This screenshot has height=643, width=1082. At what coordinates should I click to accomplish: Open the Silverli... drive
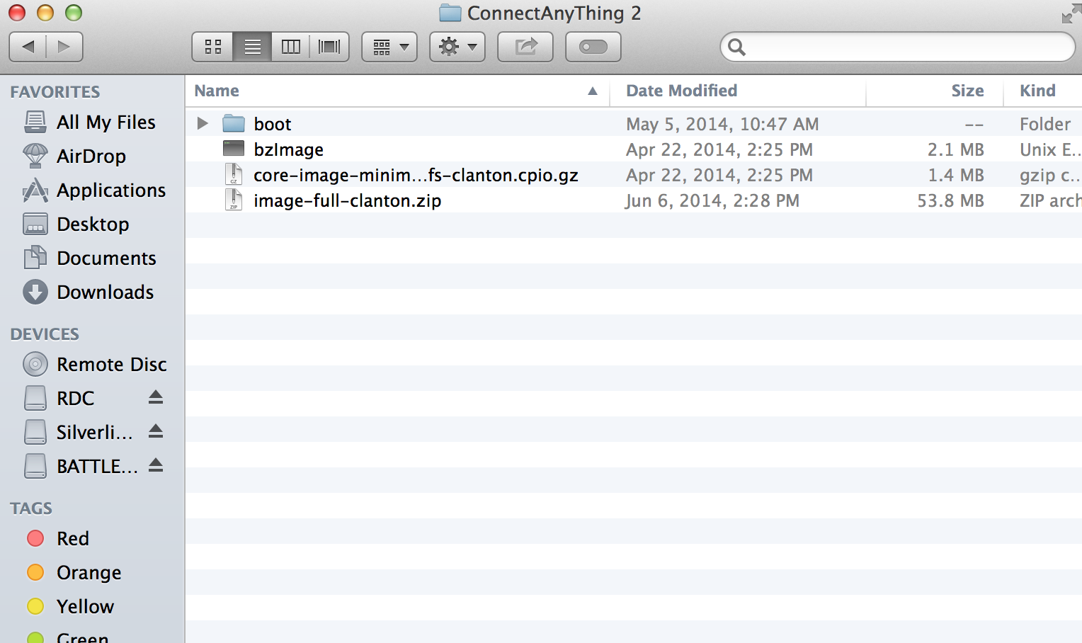pyautogui.click(x=95, y=432)
